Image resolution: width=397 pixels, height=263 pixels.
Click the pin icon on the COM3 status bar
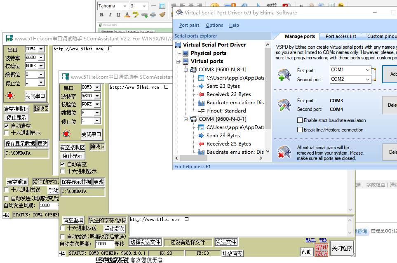pos(63,253)
